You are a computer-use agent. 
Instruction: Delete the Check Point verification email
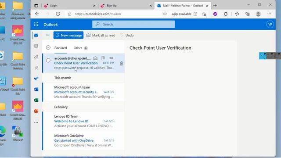[x=122, y=63]
